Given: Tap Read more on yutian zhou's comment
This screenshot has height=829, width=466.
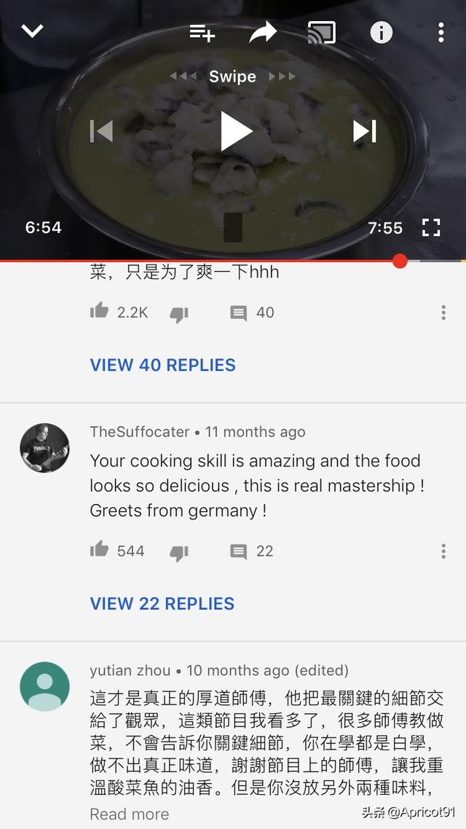Looking at the screenshot, I should [130, 814].
